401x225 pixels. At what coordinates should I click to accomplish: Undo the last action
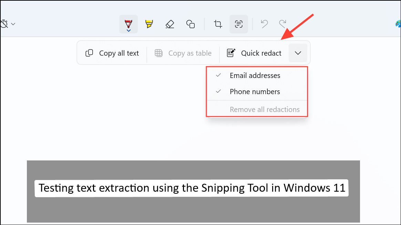click(x=264, y=24)
